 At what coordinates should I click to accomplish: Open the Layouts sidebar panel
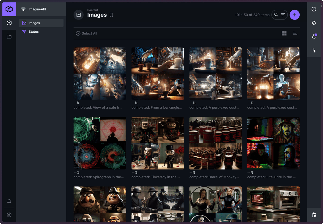click(314, 23)
